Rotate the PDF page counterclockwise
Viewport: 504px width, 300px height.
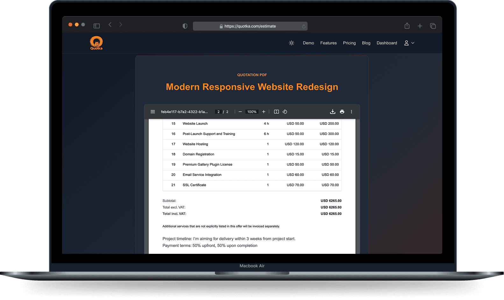[x=285, y=112]
